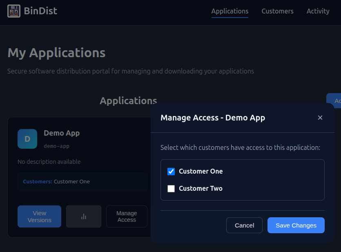
Task: Click the 'My Applications' page heading
Action: click(x=56, y=53)
